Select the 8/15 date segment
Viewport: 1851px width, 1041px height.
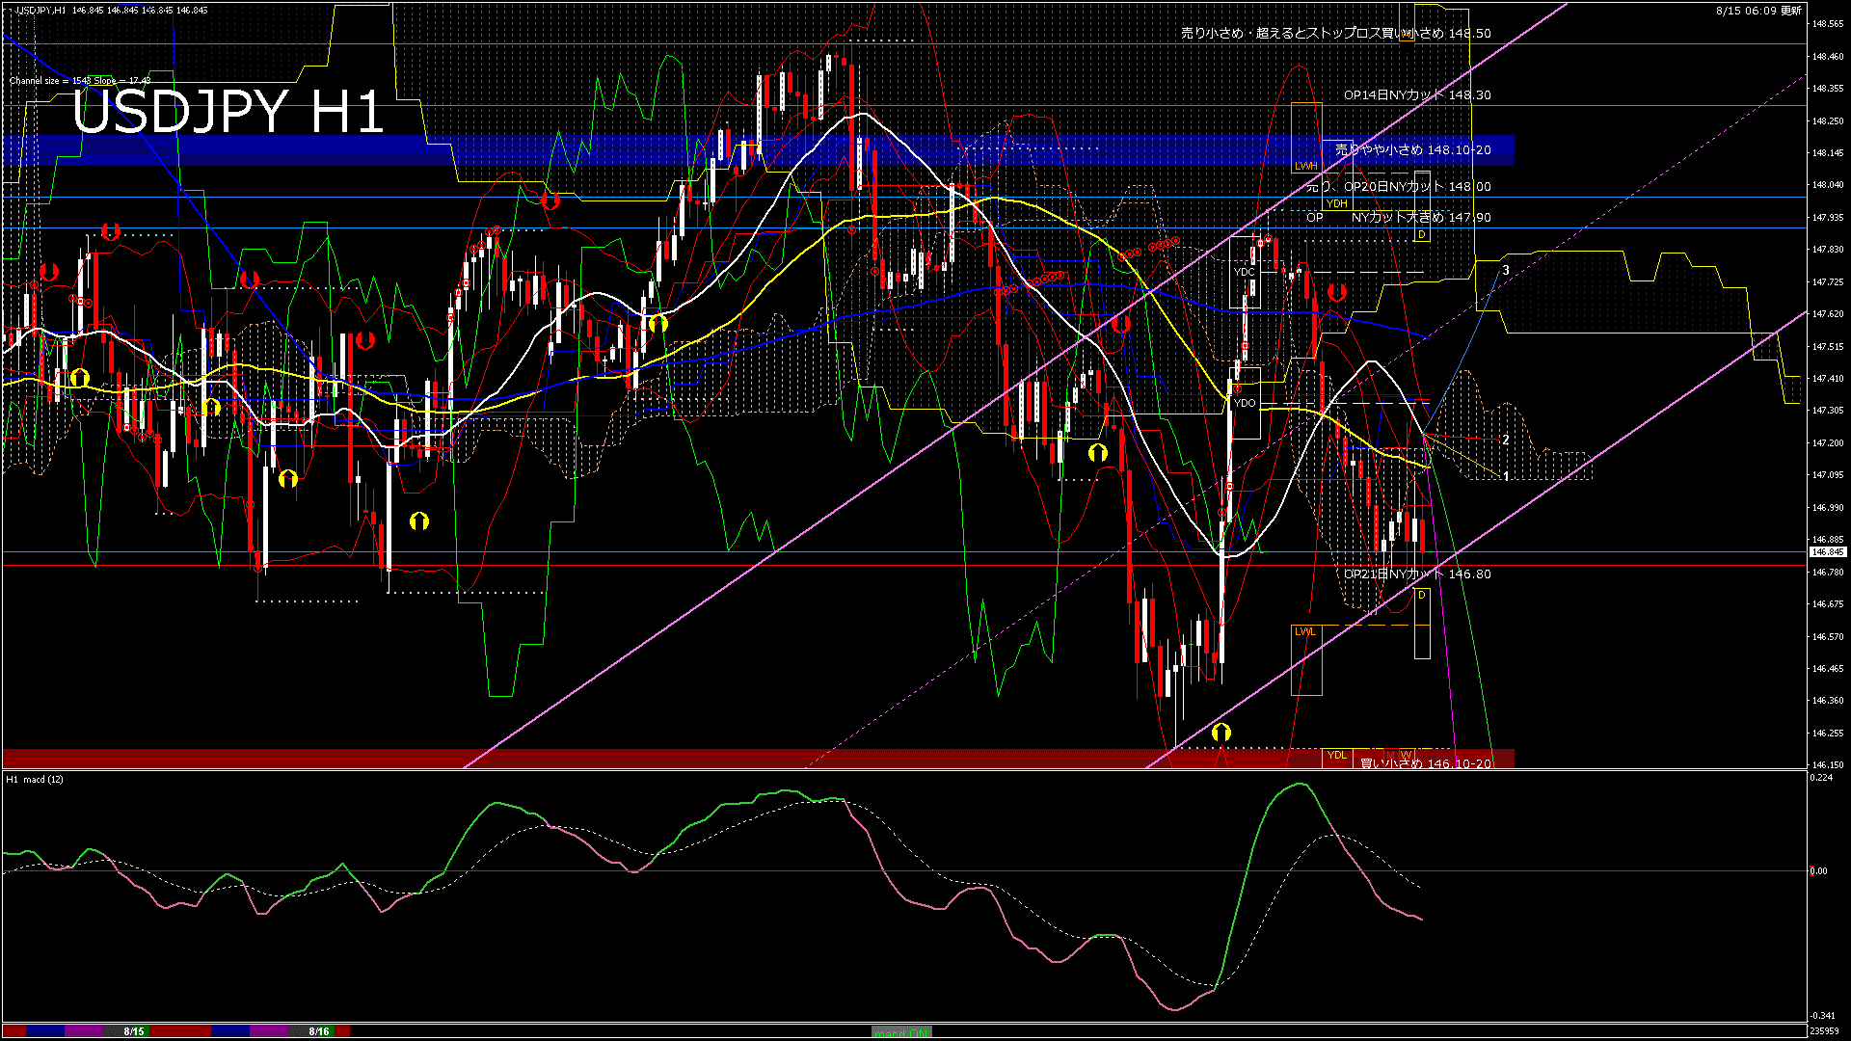134,1031
